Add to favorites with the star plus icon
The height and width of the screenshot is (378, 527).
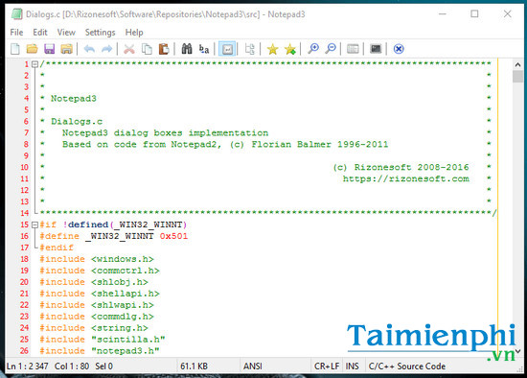(x=290, y=49)
